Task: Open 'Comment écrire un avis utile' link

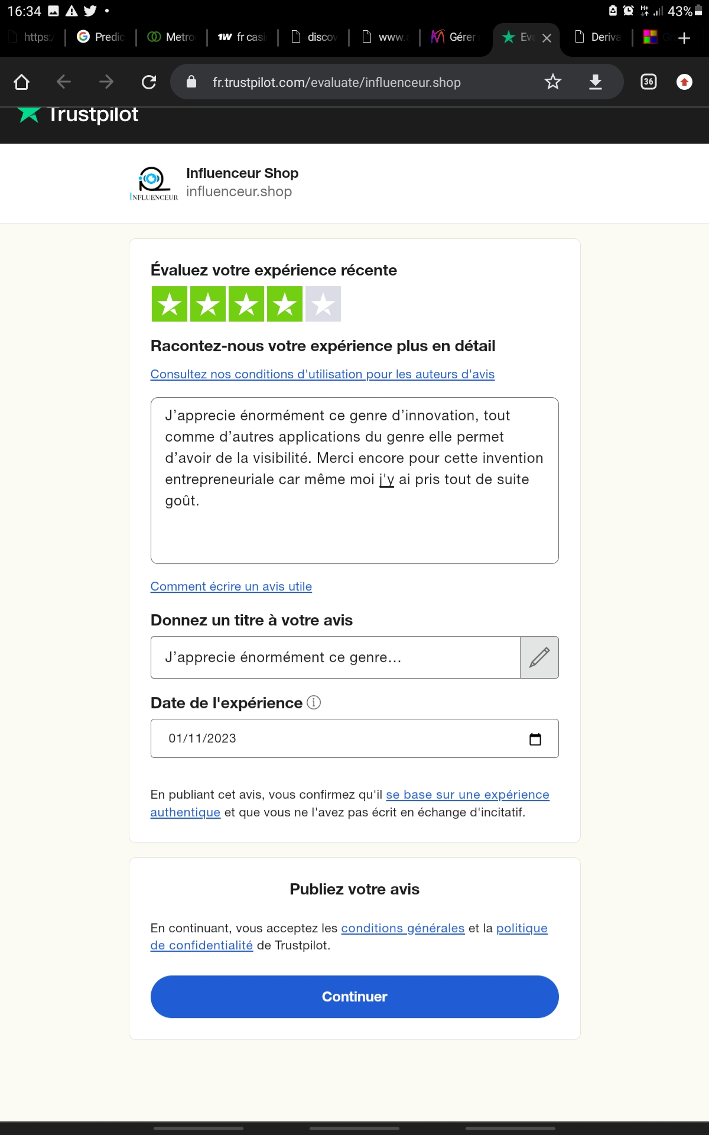Action: (x=231, y=586)
